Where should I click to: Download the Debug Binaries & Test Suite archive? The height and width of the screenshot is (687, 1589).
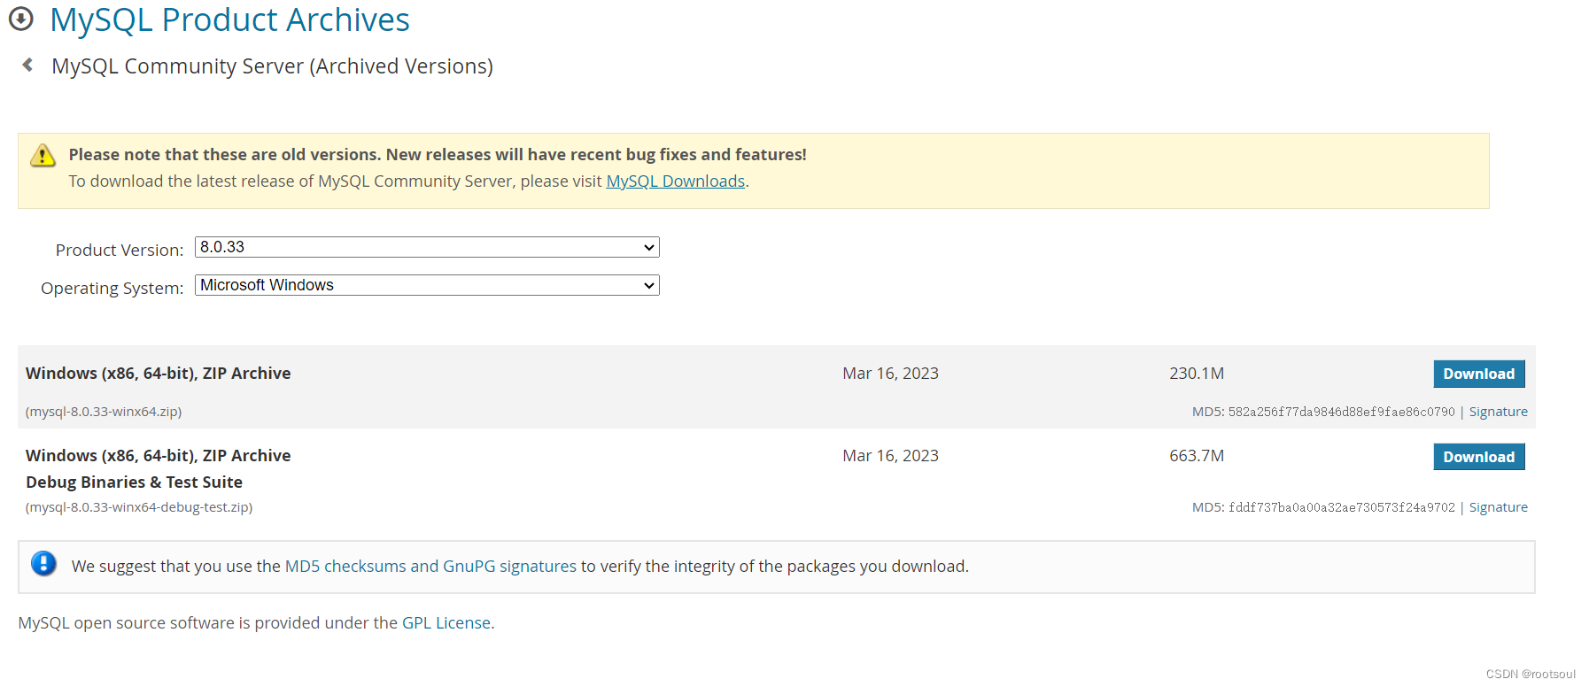pos(1478,457)
